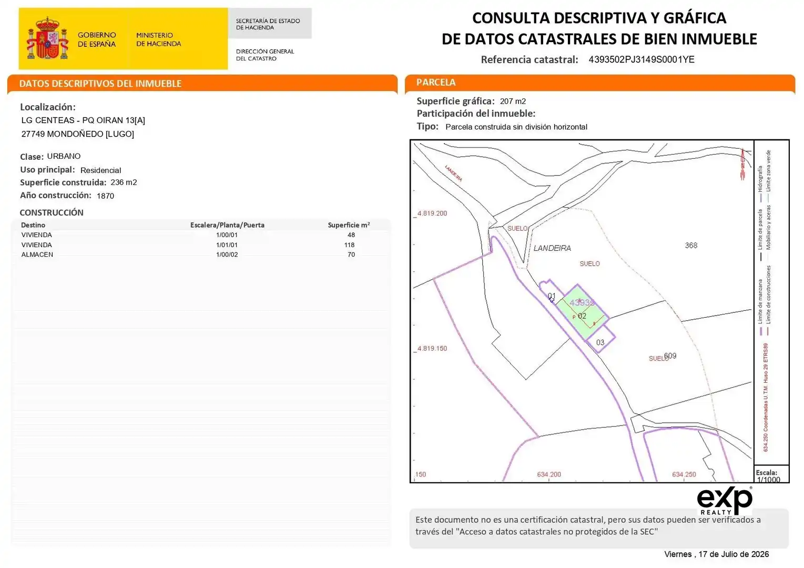The image size is (804, 568).
Task: Click the 'Localización:' label
Action: click(x=48, y=107)
